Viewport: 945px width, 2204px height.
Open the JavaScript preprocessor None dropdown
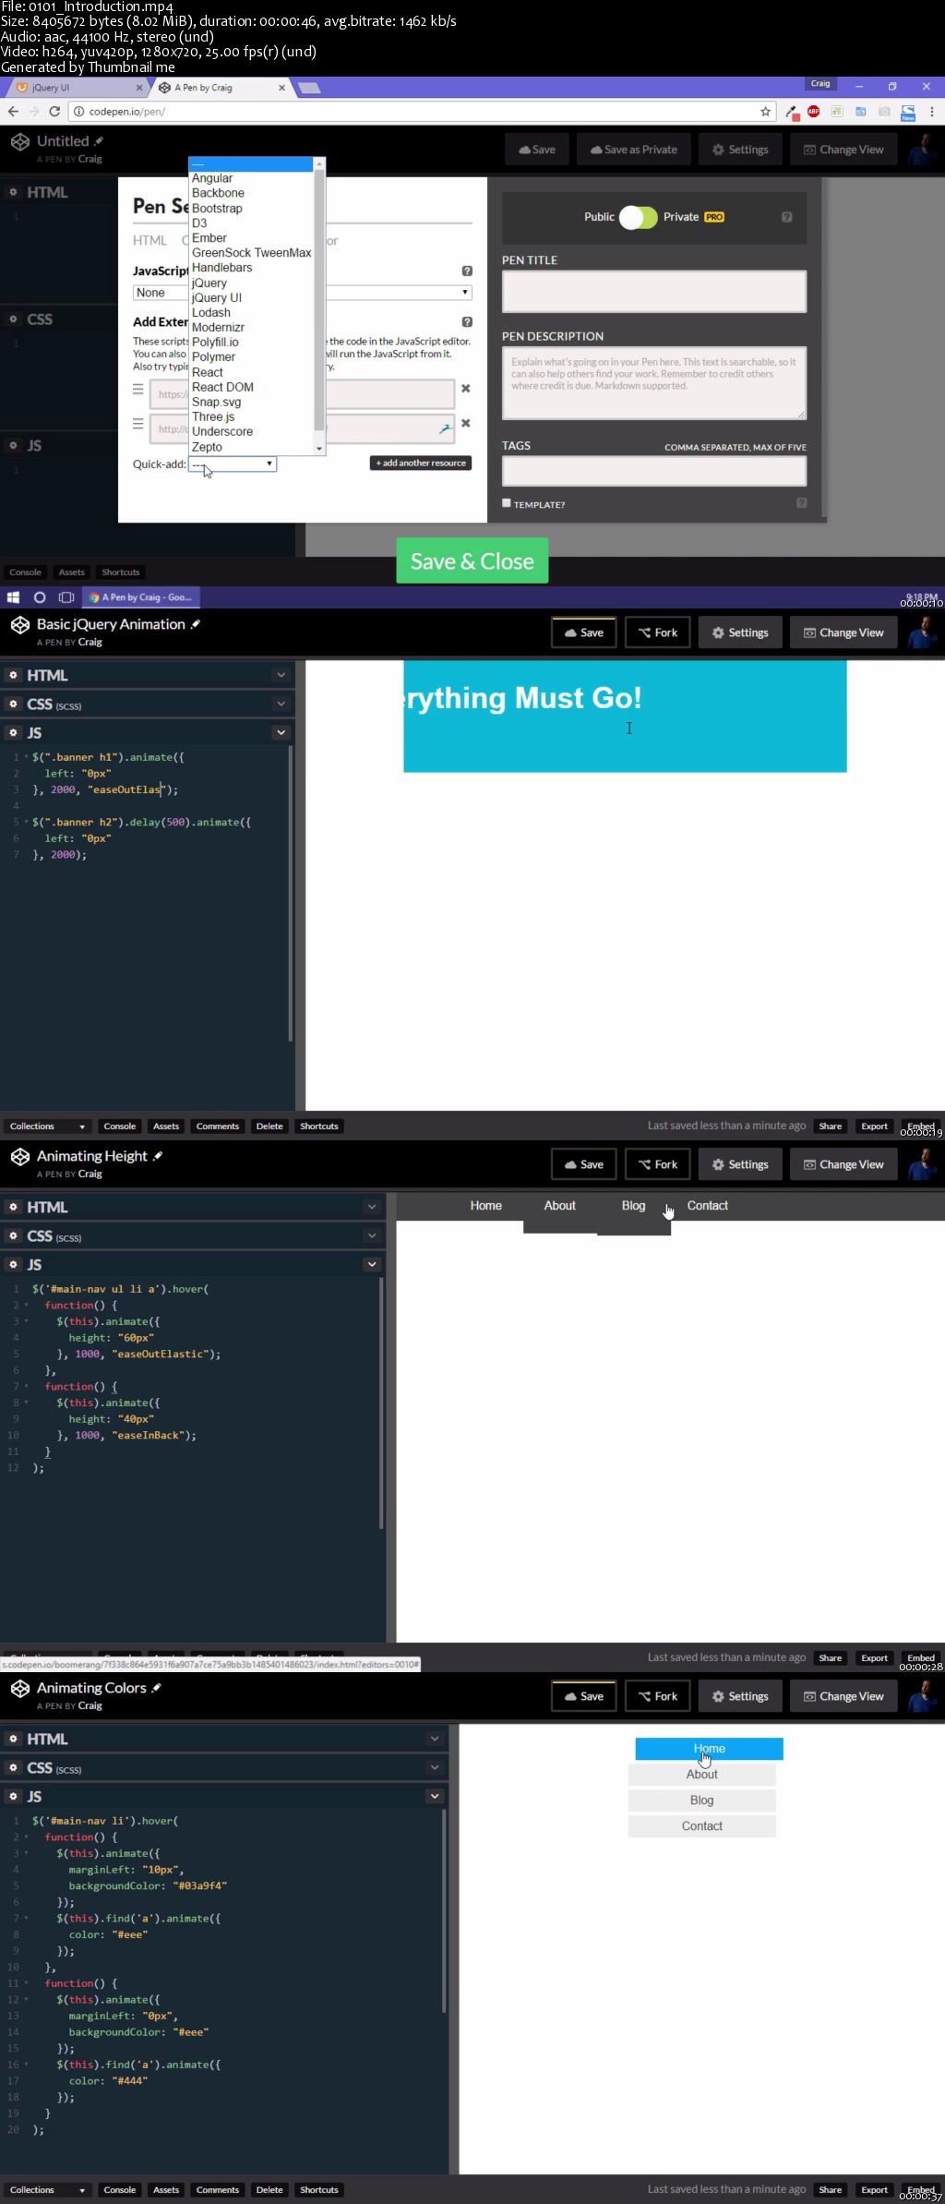[303, 293]
